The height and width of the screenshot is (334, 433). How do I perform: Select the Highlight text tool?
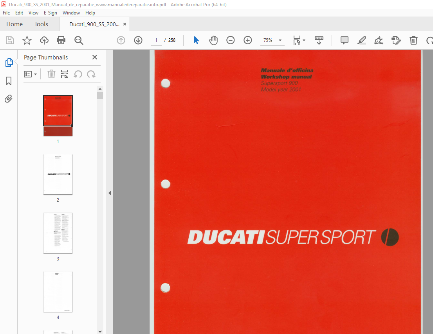point(361,40)
